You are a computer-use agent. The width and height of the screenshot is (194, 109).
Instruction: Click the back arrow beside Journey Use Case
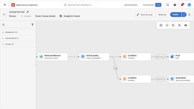tap(4, 15)
